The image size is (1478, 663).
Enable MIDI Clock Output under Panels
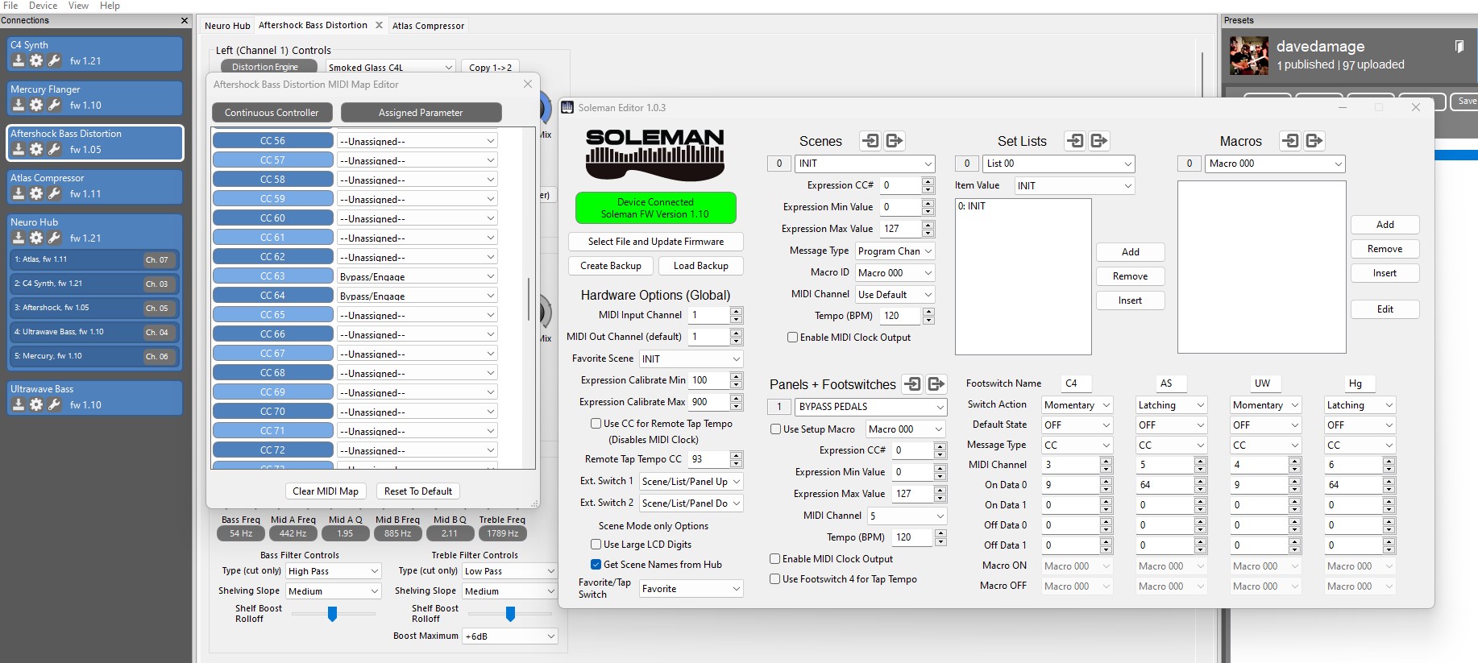point(774,559)
